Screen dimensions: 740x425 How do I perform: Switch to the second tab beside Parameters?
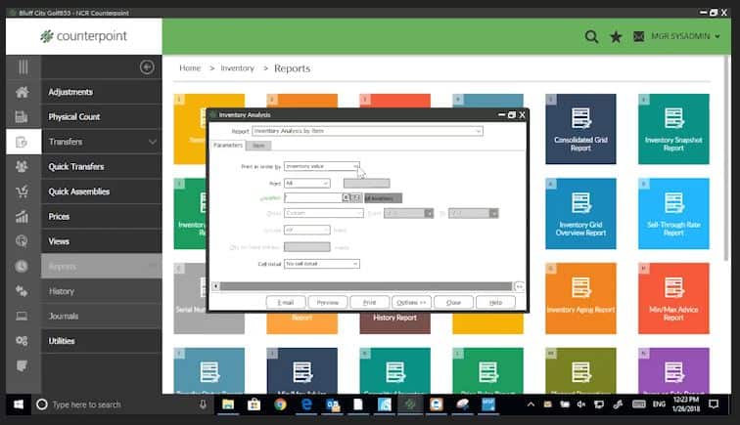coord(258,146)
